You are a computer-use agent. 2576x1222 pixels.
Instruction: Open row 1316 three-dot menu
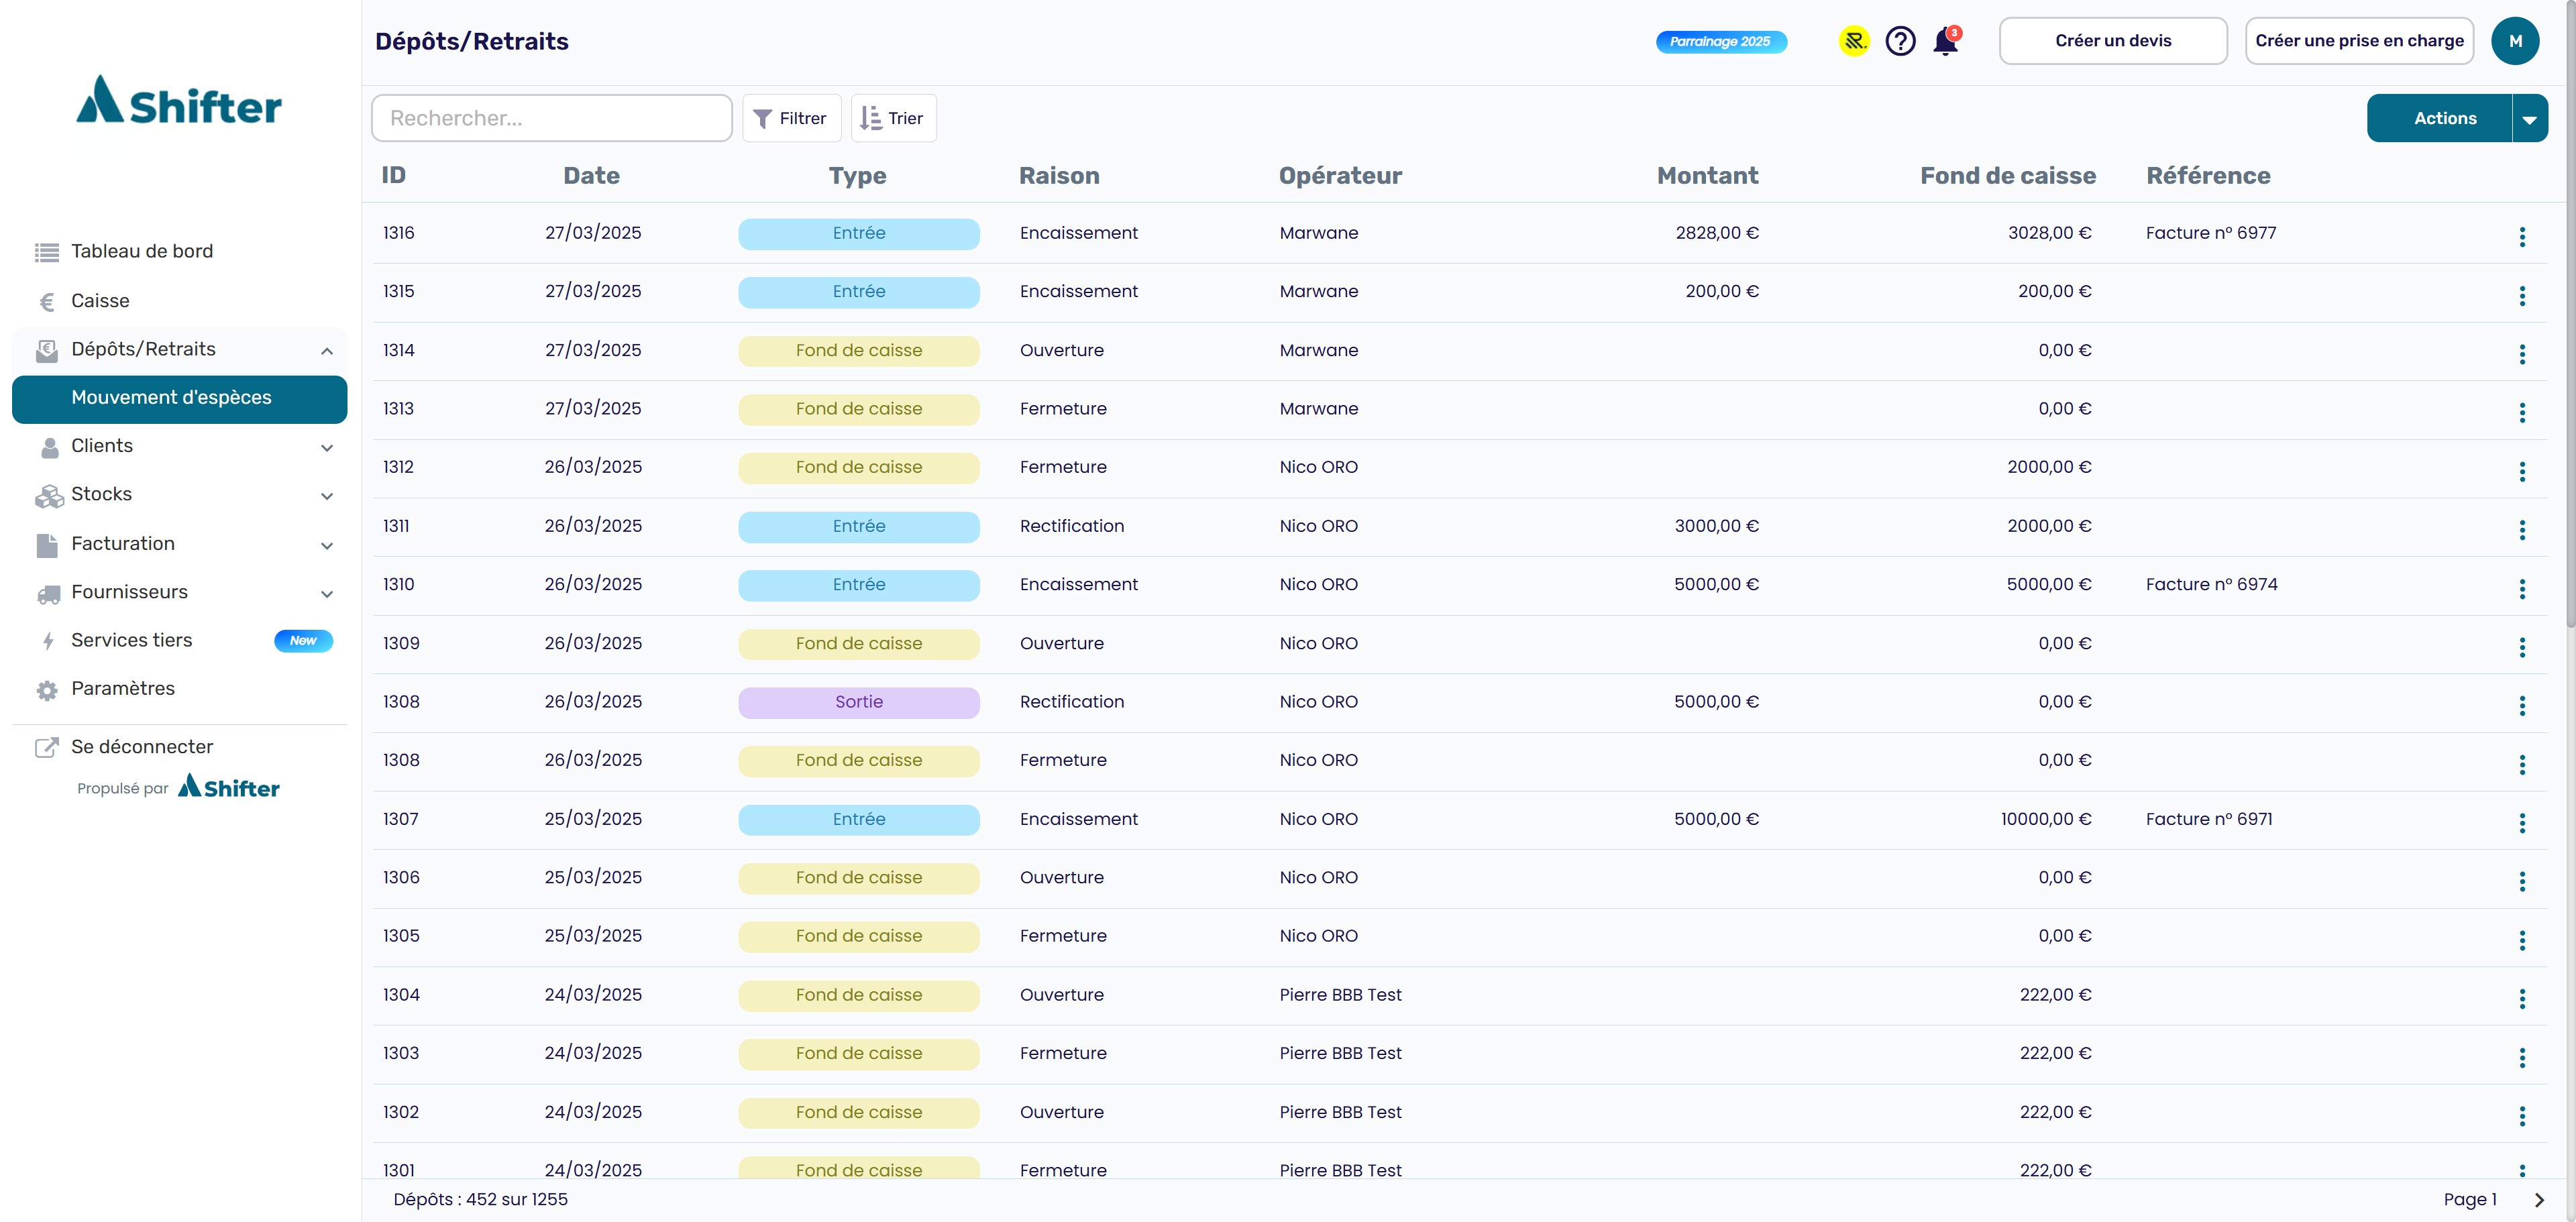click(x=2522, y=237)
